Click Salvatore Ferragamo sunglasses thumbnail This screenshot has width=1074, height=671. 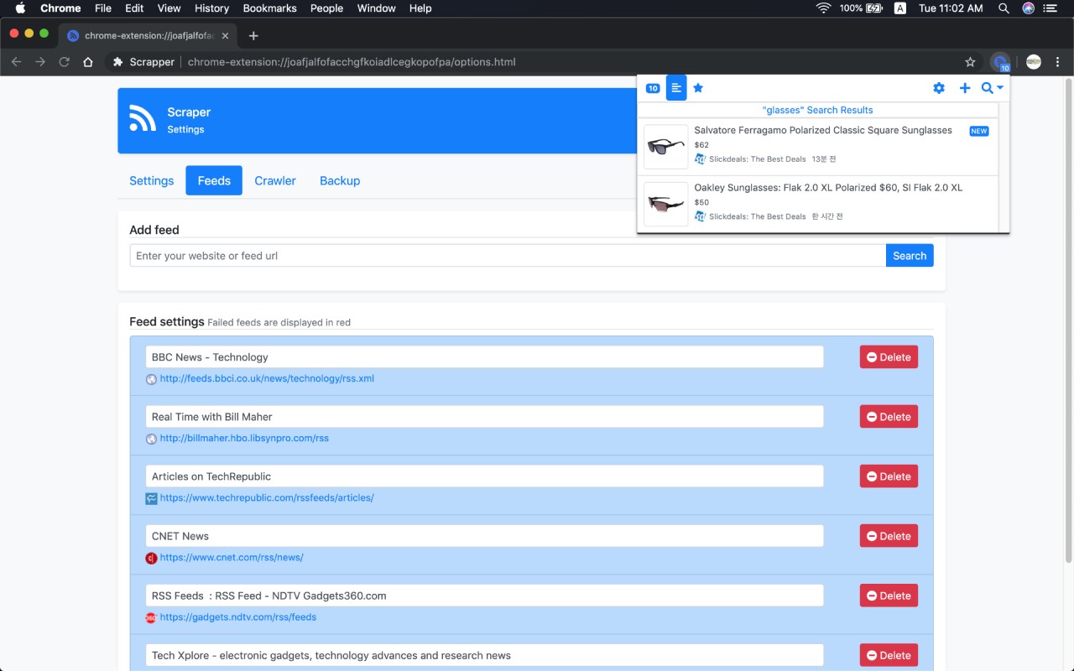(665, 147)
